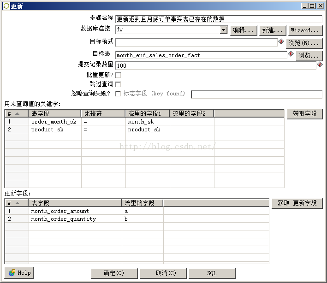Click 浏览... for target table

coord(309,56)
